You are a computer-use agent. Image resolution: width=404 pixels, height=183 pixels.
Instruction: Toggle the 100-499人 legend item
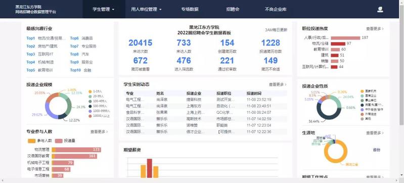97,101
